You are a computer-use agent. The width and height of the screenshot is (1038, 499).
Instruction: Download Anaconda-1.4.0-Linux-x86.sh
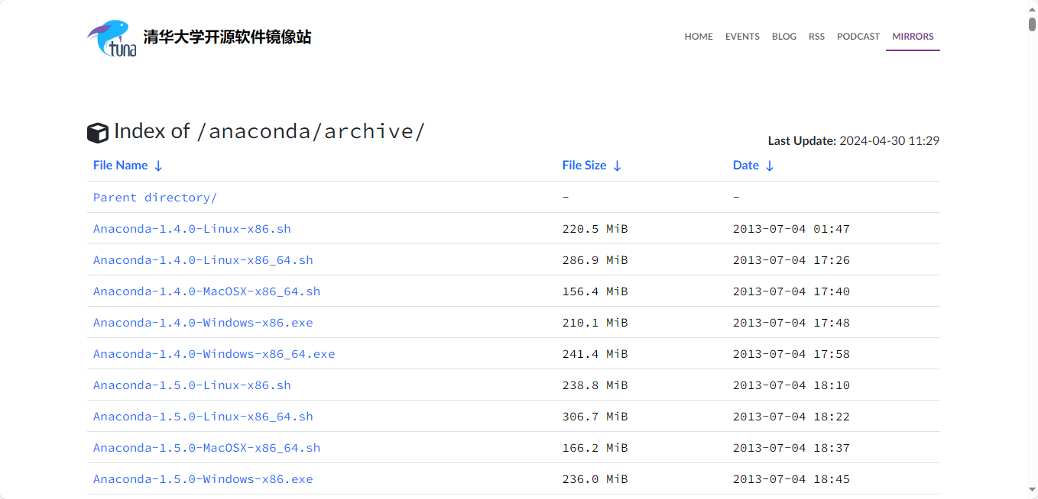coord(192,229)
